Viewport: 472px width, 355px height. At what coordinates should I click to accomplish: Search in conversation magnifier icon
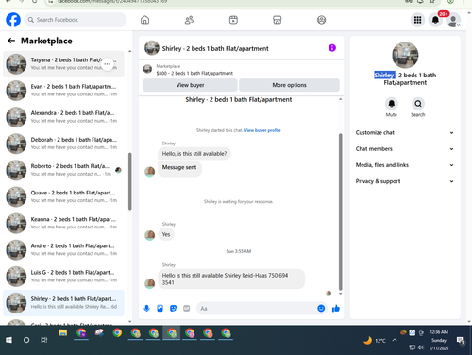click(418, 104)
